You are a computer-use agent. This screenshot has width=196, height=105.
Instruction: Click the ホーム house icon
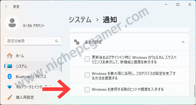tap(10, 56)
